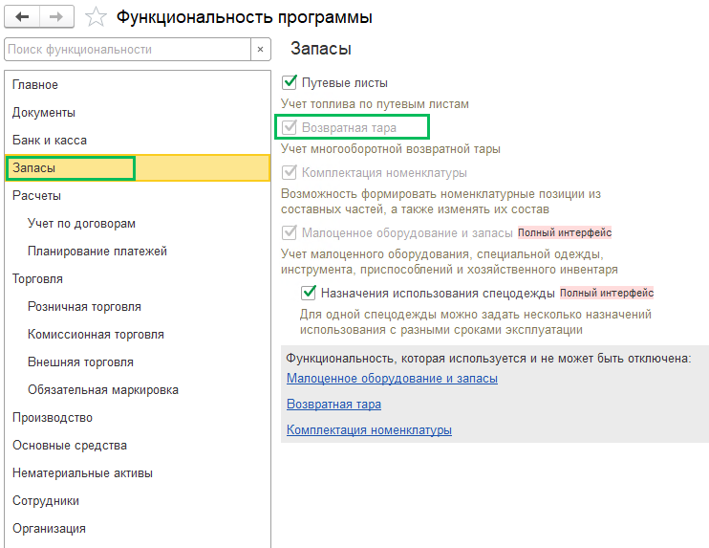Open Планирование платежей subsection
The width and height of the screenshot is (709, 548).
[x=138, y=251]
